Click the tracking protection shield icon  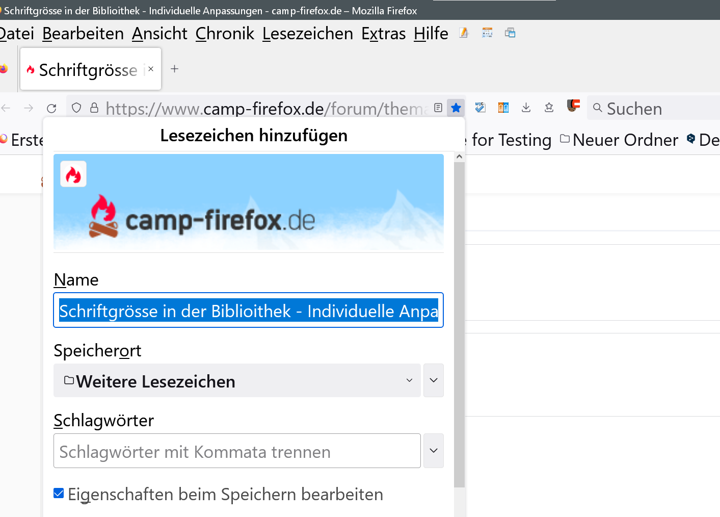coord(76,108)
